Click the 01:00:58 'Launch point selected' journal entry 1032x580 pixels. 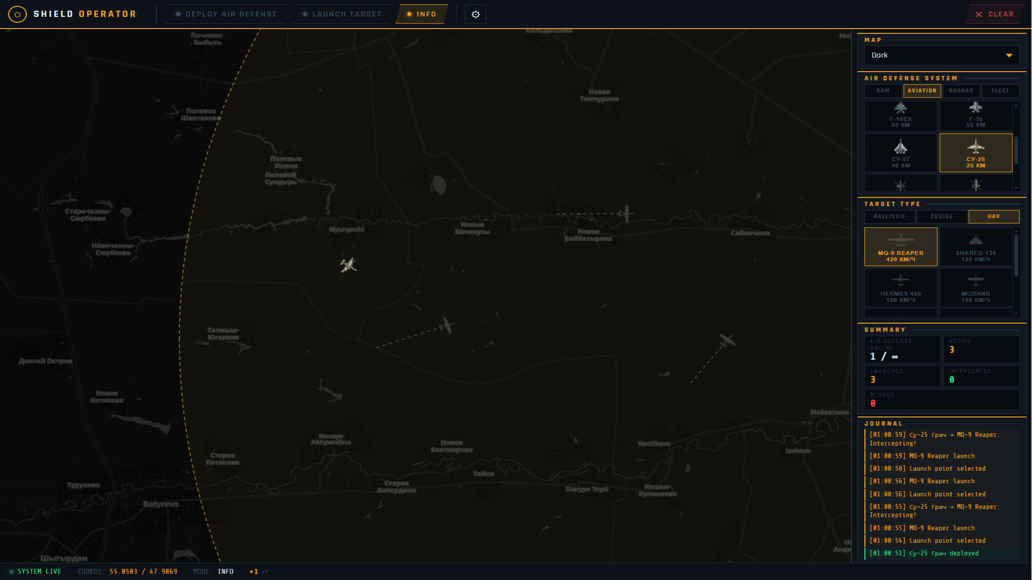942,469
